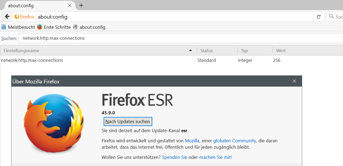The width and height of the screenshot is (343, 166).
Task: Select the network.http.max-connections preference row
Action: tap(171, 60)
